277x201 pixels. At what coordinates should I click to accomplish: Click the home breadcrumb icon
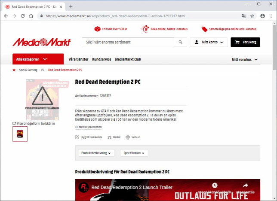tap(14, 70)
